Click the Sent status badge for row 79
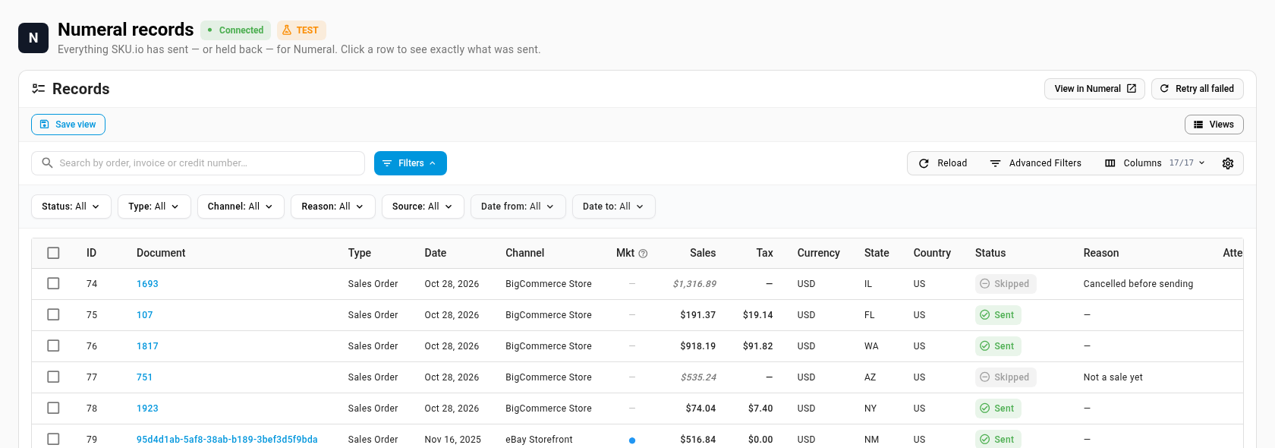1275x448 pixels. tap(998, 439)
